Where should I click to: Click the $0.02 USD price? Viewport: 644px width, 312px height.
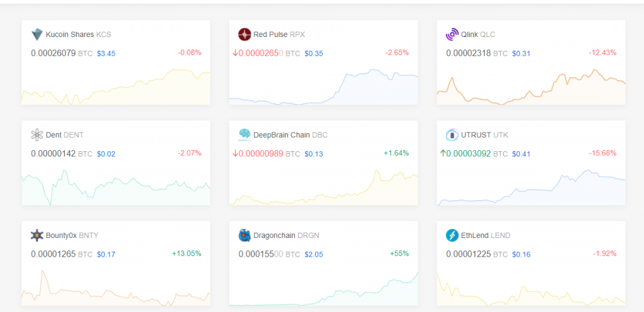[106, 154]
